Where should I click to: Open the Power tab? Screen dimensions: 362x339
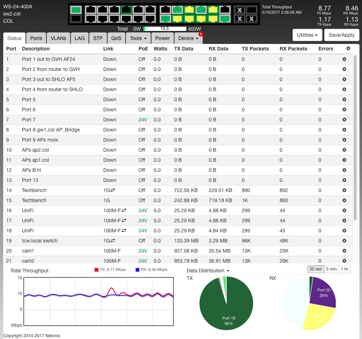click(162, 38)
